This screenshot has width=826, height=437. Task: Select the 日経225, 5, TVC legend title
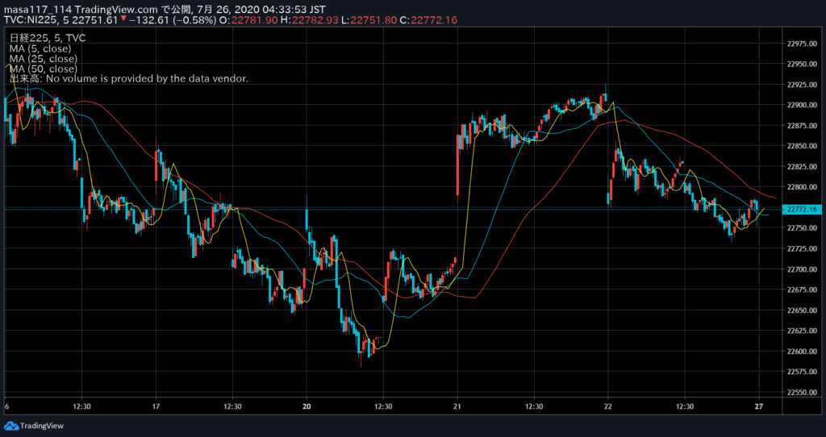pyautogui.click(x=48, y=39)
